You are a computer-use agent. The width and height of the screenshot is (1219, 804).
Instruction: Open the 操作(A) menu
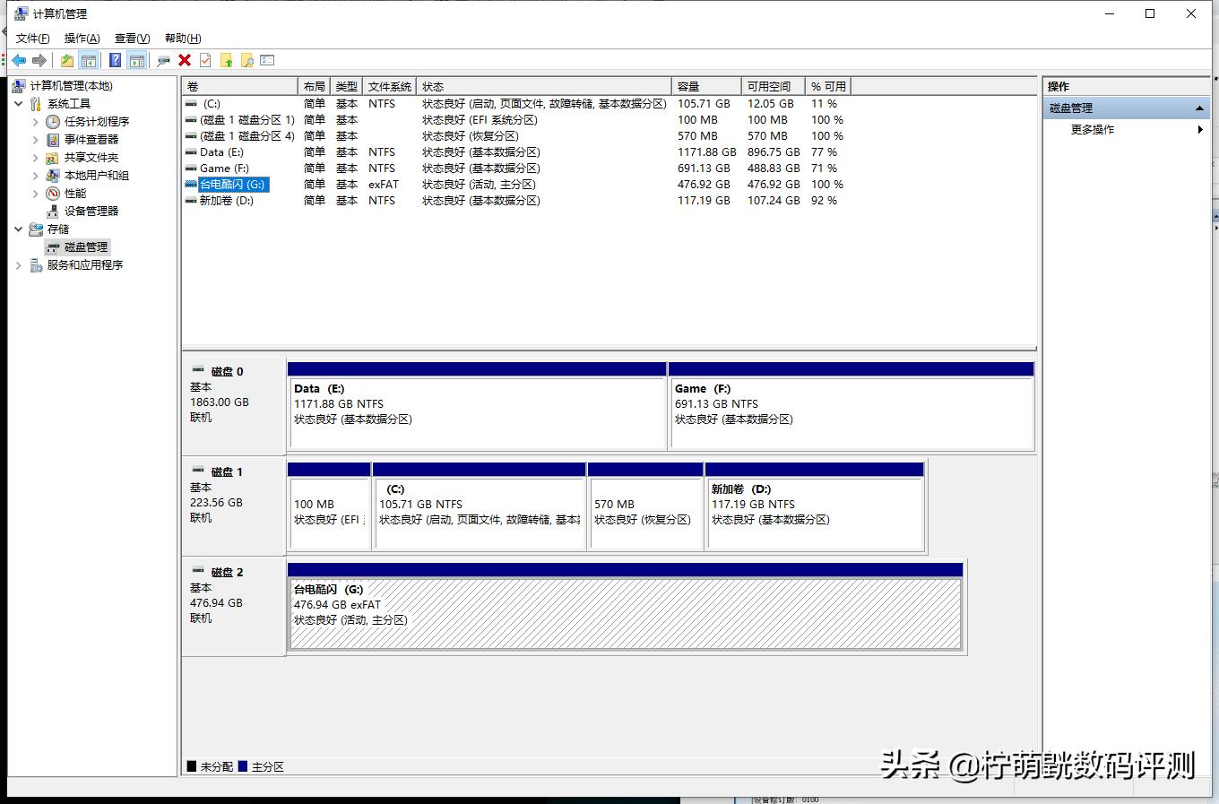coord(82,39)
